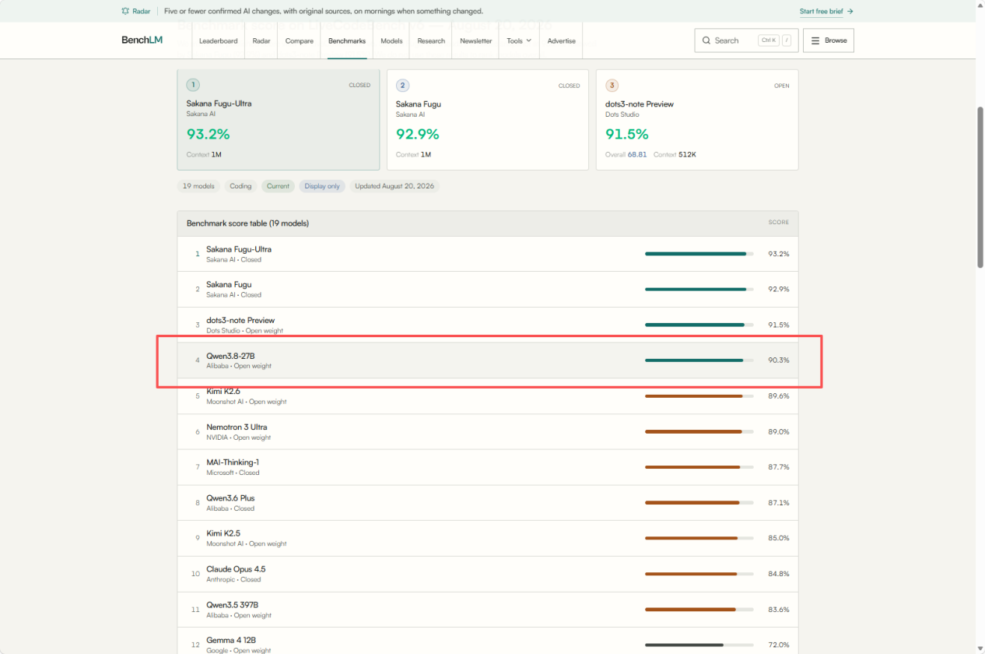Viewport: 985px width, 654px height.
Task: Open the Sakana Fugu-Ultra table row
Action: [x=488, y=254]
